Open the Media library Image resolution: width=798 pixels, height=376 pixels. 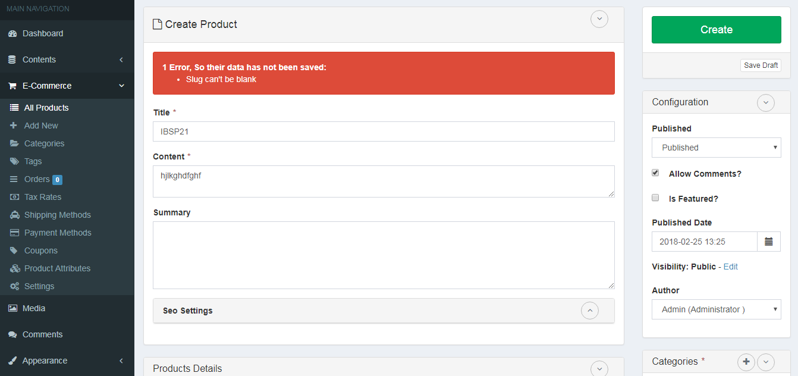coord(32,308)
